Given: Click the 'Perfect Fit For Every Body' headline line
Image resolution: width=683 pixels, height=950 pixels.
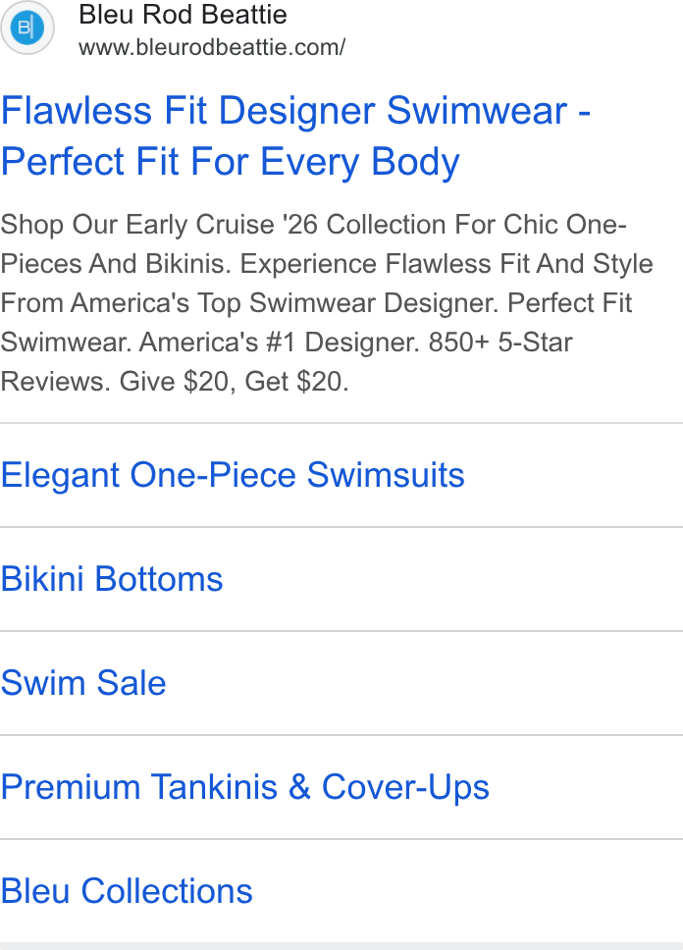Looking at the screenshot, I should click(x=230, y=162).
